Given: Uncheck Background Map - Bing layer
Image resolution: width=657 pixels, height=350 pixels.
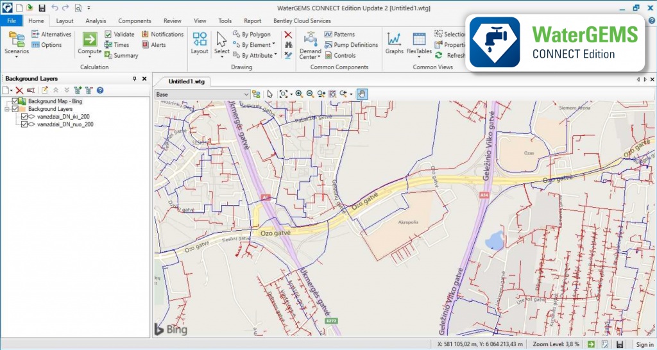Looking at the screenshot, I should 15,101.
